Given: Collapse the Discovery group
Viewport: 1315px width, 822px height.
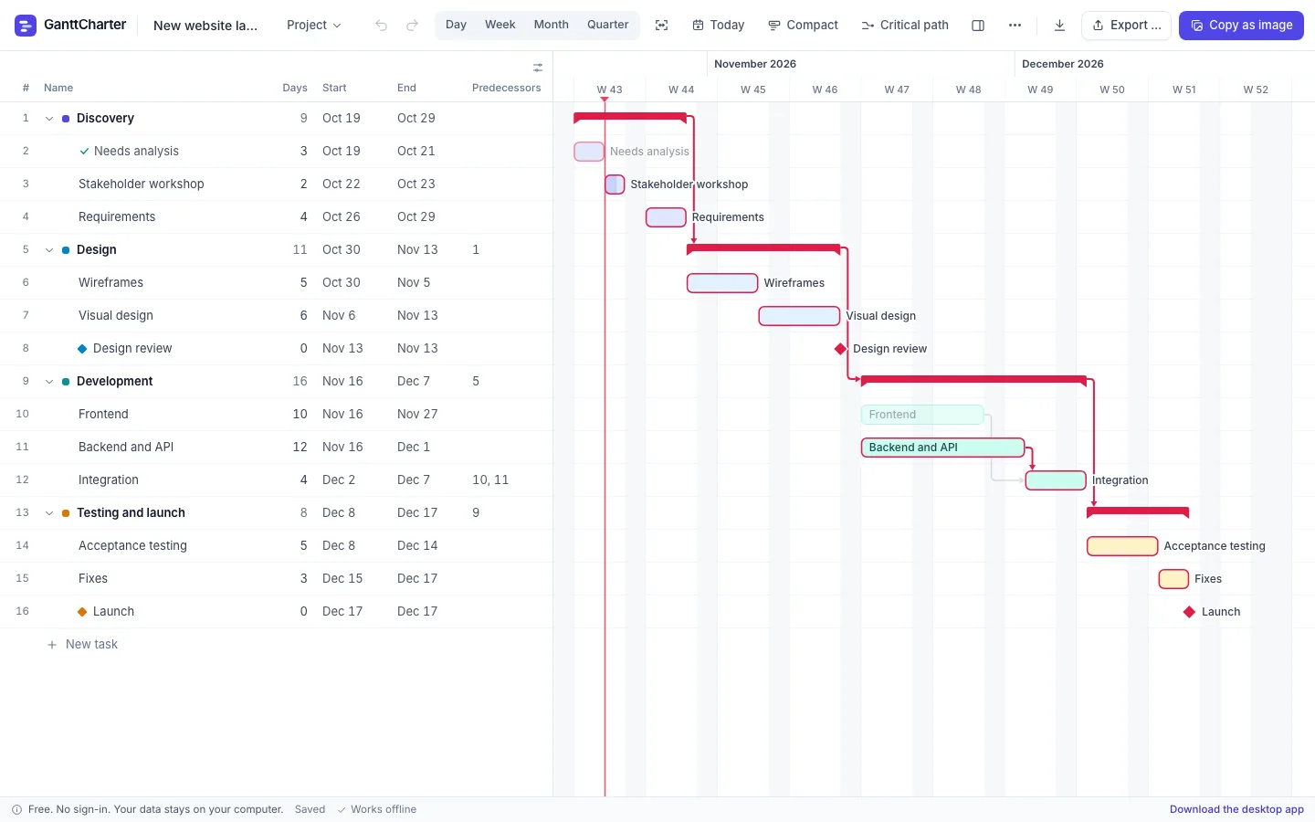Looking at the screenshot, I should pos(49,119).
